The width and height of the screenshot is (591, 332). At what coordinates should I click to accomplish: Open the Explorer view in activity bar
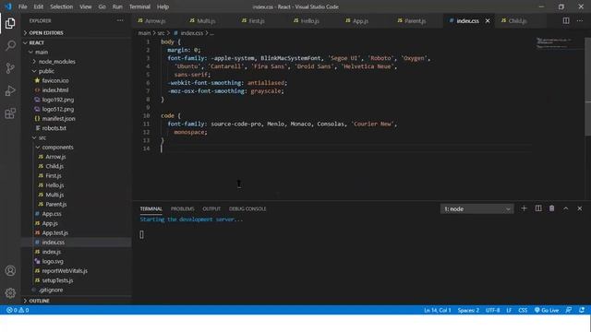[10, 23]
